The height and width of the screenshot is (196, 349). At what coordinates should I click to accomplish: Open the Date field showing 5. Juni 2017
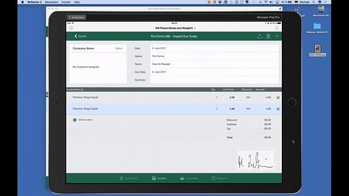pos(214,48)
